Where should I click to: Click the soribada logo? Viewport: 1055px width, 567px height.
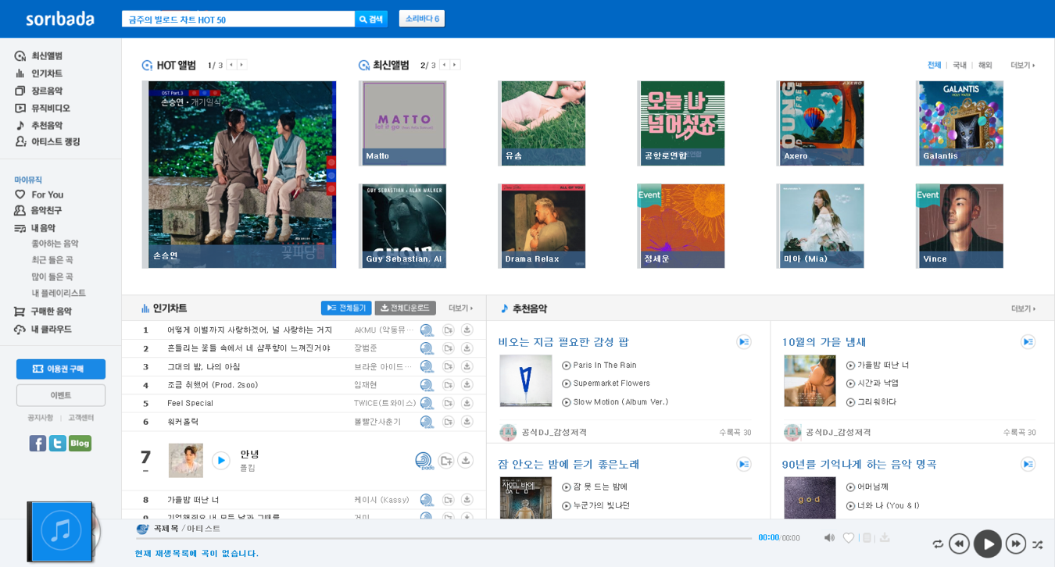point(60,19)
